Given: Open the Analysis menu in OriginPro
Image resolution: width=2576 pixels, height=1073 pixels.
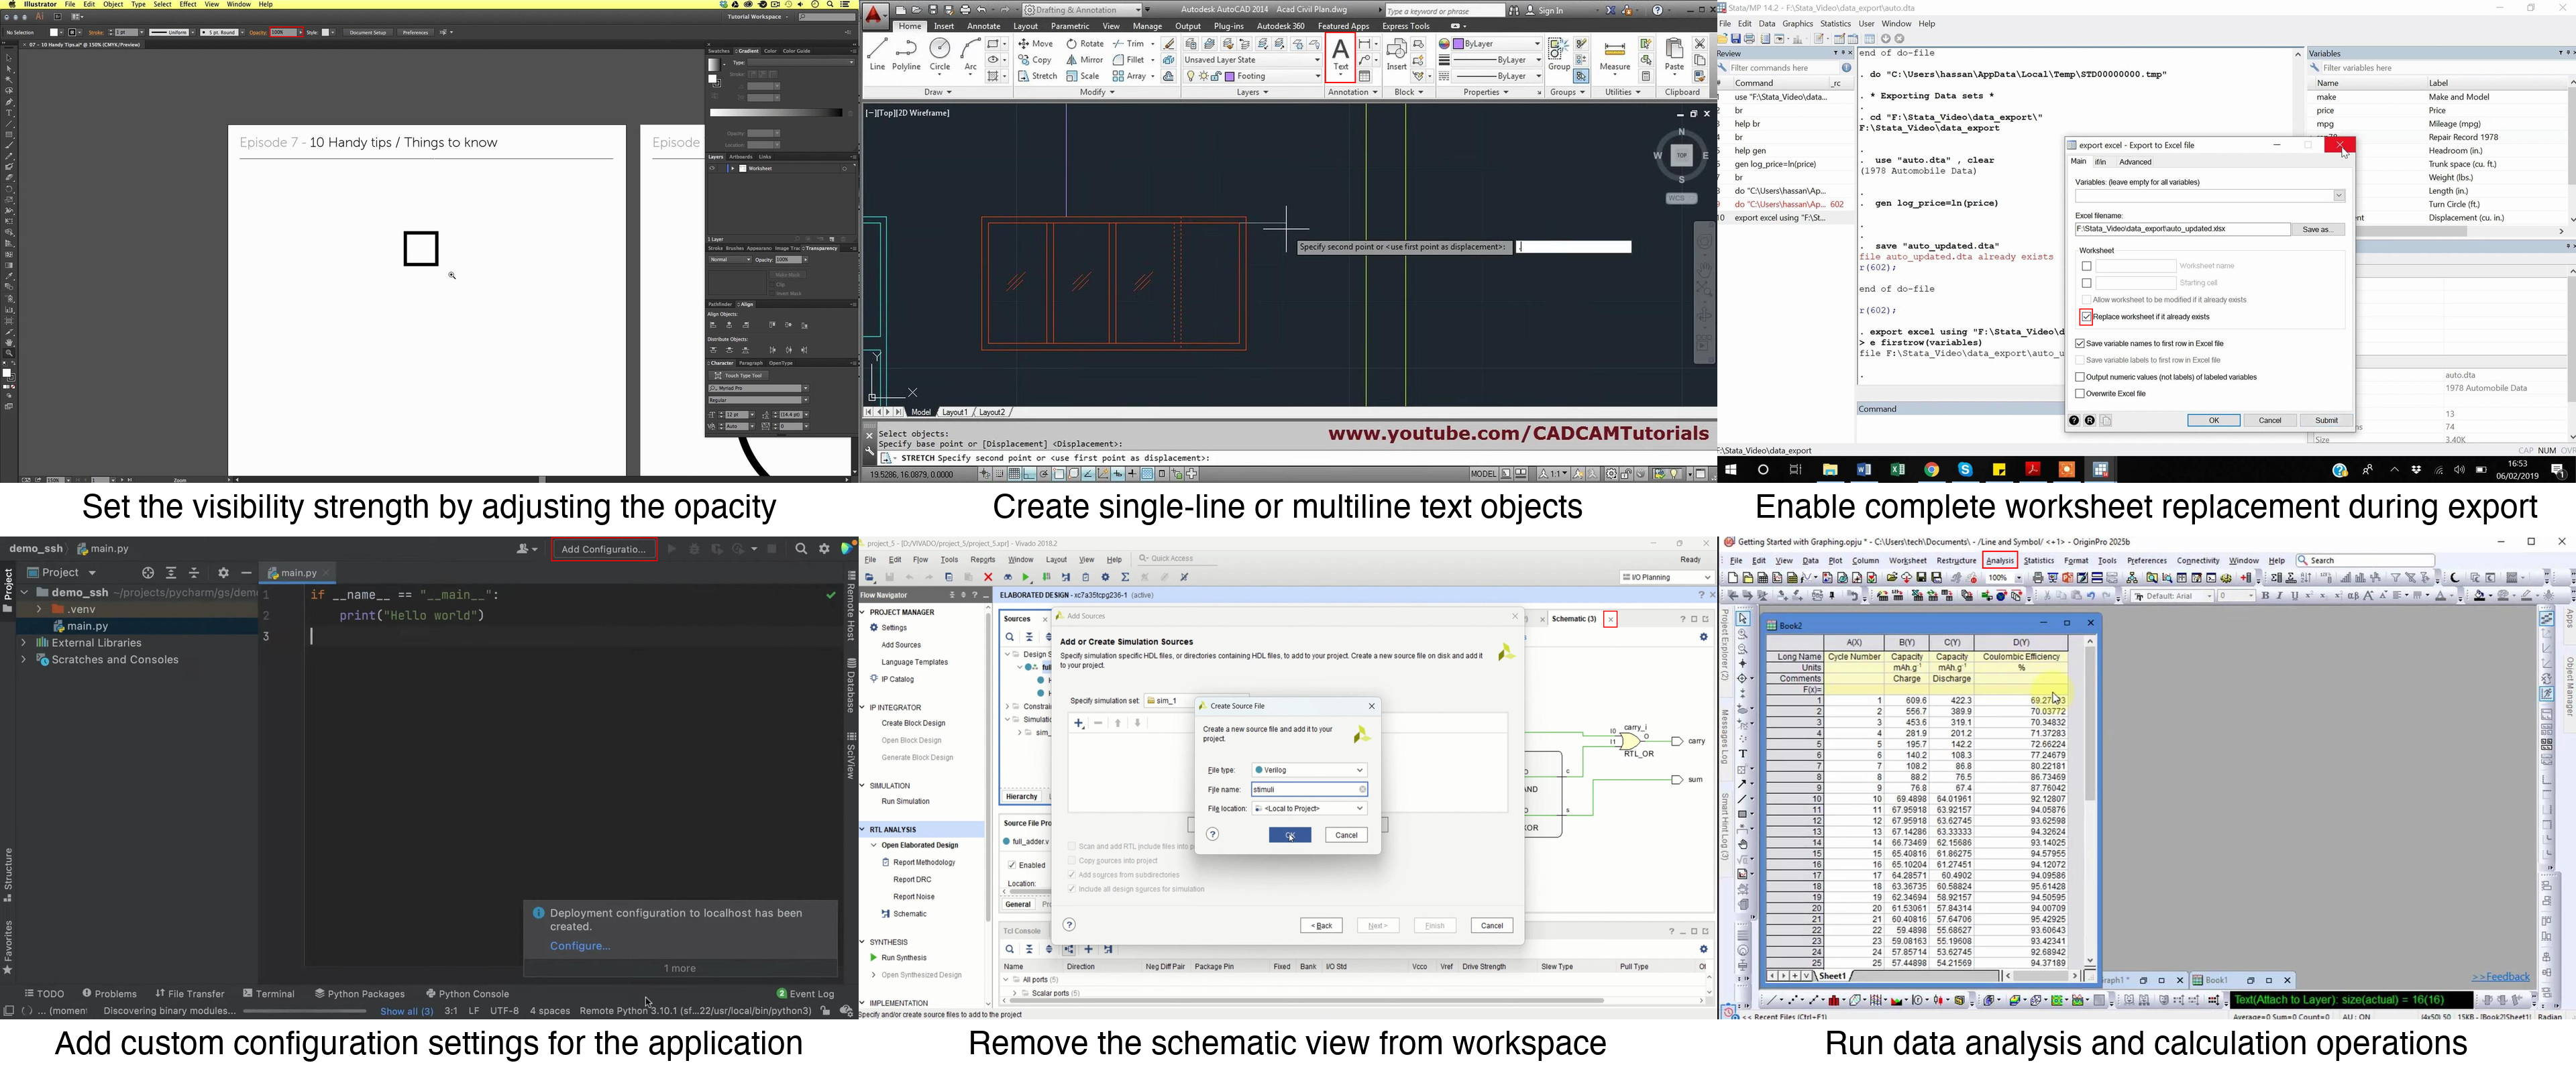Looking at the screenshot, I should tap(1999, 561).
